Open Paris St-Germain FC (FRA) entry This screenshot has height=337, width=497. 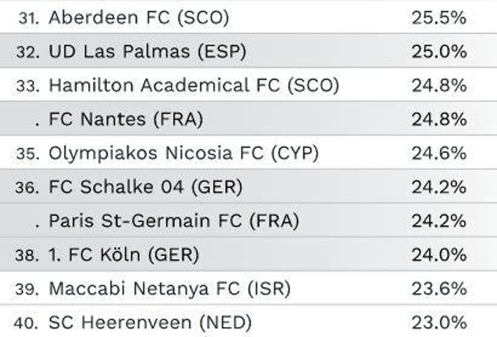point(174,221)
